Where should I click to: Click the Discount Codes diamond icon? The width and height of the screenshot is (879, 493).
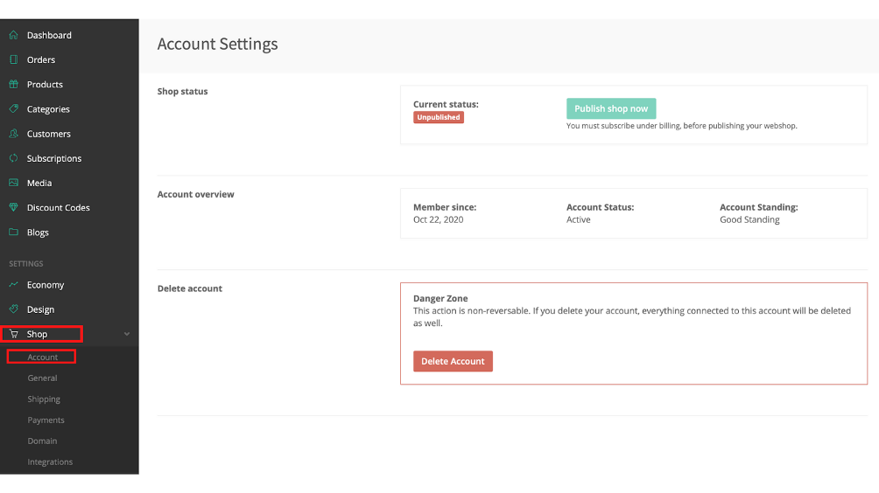(13, 207)
